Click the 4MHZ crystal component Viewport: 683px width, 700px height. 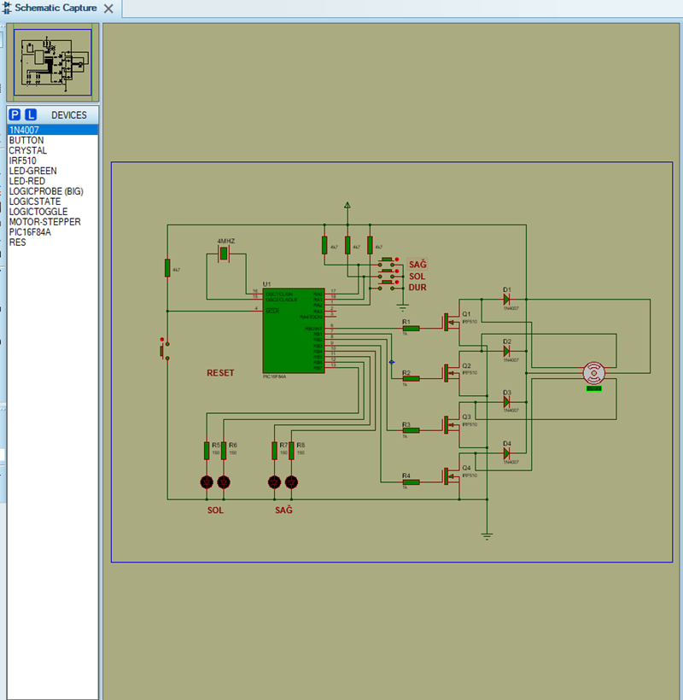click(225, 254)
